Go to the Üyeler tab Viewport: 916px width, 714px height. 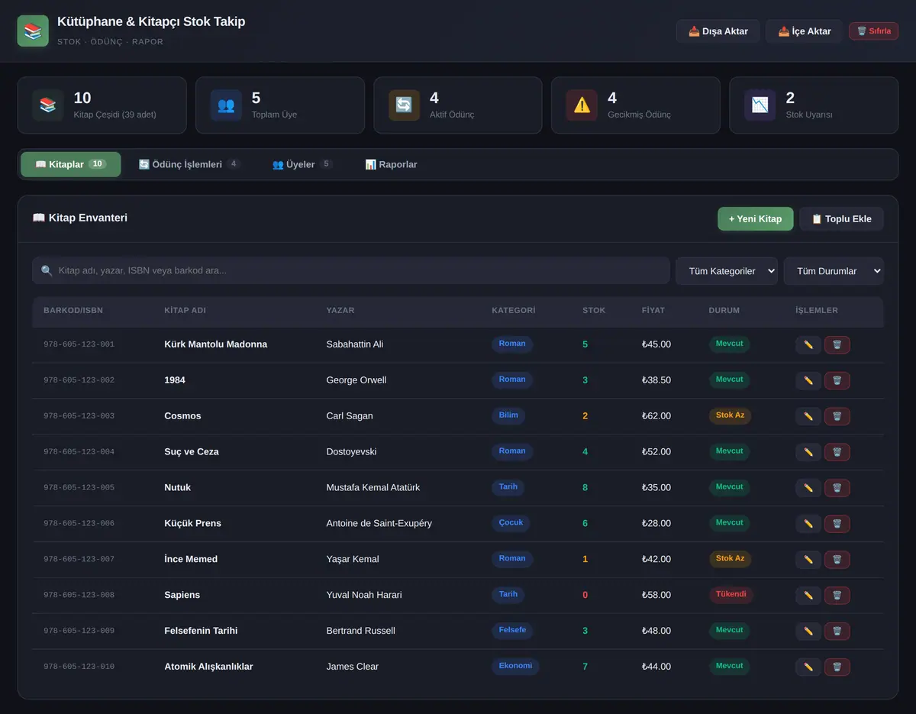click(x=302, y=164)
